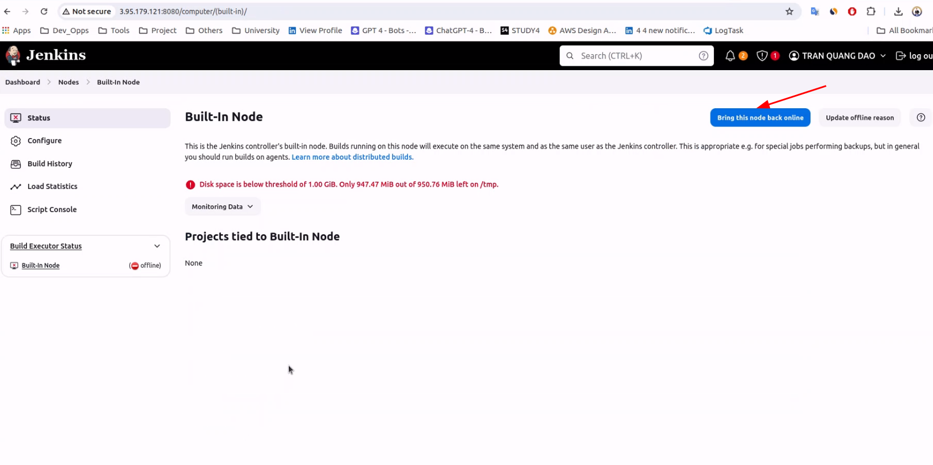Open the Apps bookmarks shortcut
Screen dimensions: 933x465
click(x=17, y=30)
